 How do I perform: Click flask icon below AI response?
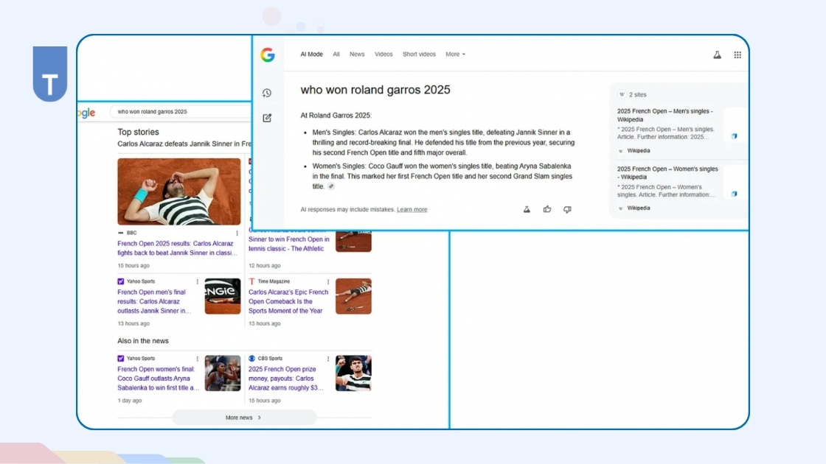(527, 209)
